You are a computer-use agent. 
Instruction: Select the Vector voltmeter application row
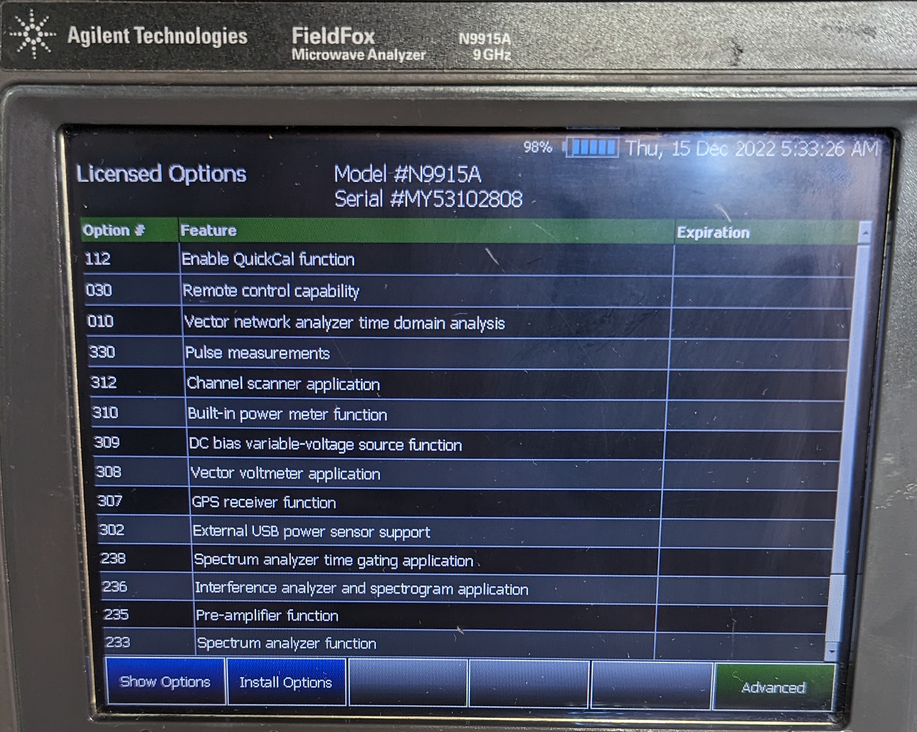point(286,474)
